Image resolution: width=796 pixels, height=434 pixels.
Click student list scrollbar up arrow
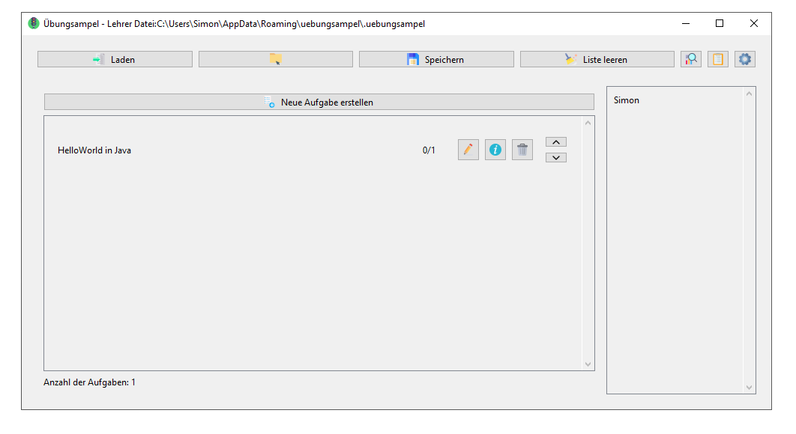point(749,94)
